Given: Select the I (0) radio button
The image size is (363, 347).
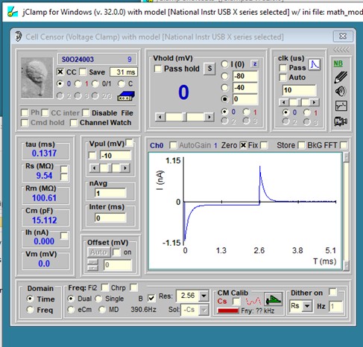Looking at the screenshot, I should [225, 64].
